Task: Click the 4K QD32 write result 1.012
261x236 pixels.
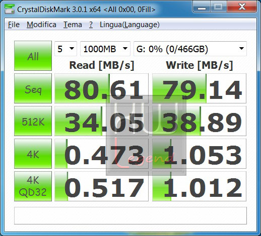Action: click(199, 186)
